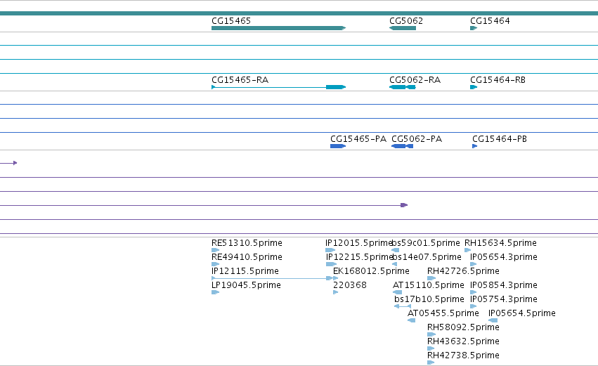Select the RH58092.5prime EST label
This screenshot has height=366, width=598.
point(463,327)
